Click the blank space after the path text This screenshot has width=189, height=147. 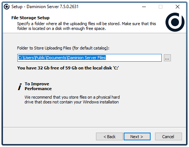134,58
